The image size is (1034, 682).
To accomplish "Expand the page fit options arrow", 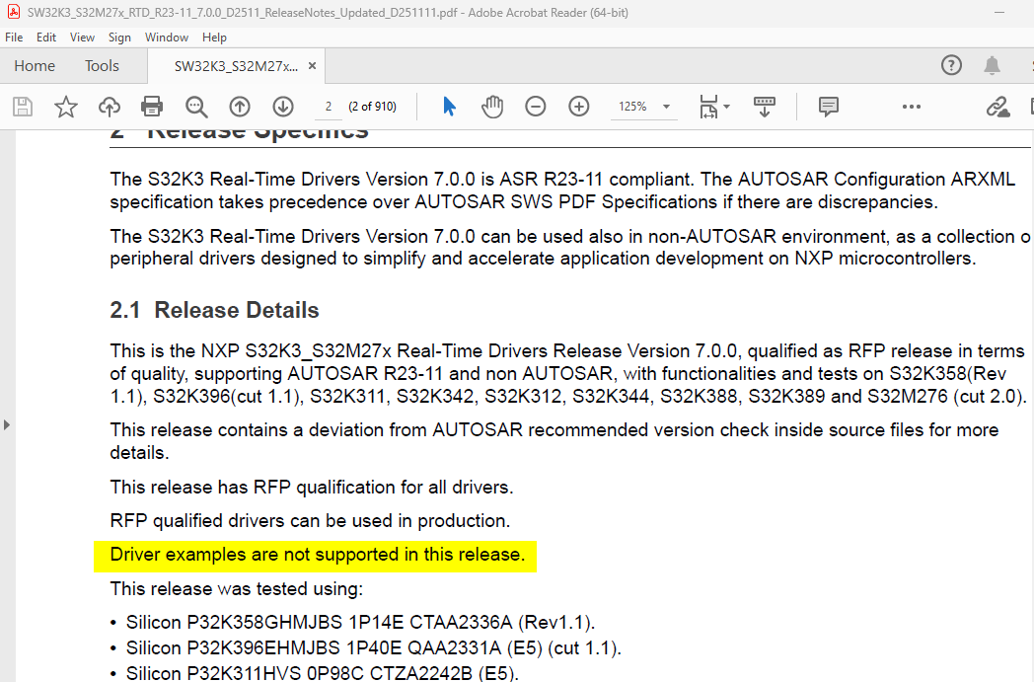I will [727, 107].
